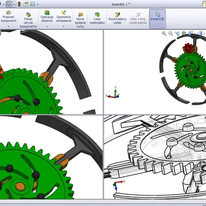This screenshot has height=206, width=206.
Task: Expand the Operacje złożenia dropdown arrow
Action: tap(47, 26)
